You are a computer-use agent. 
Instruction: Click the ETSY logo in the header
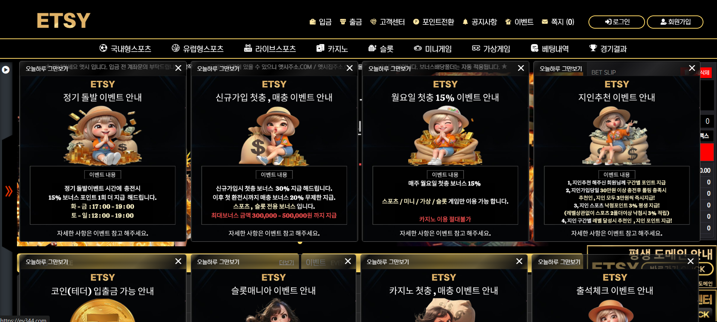[x=63, y=21]
